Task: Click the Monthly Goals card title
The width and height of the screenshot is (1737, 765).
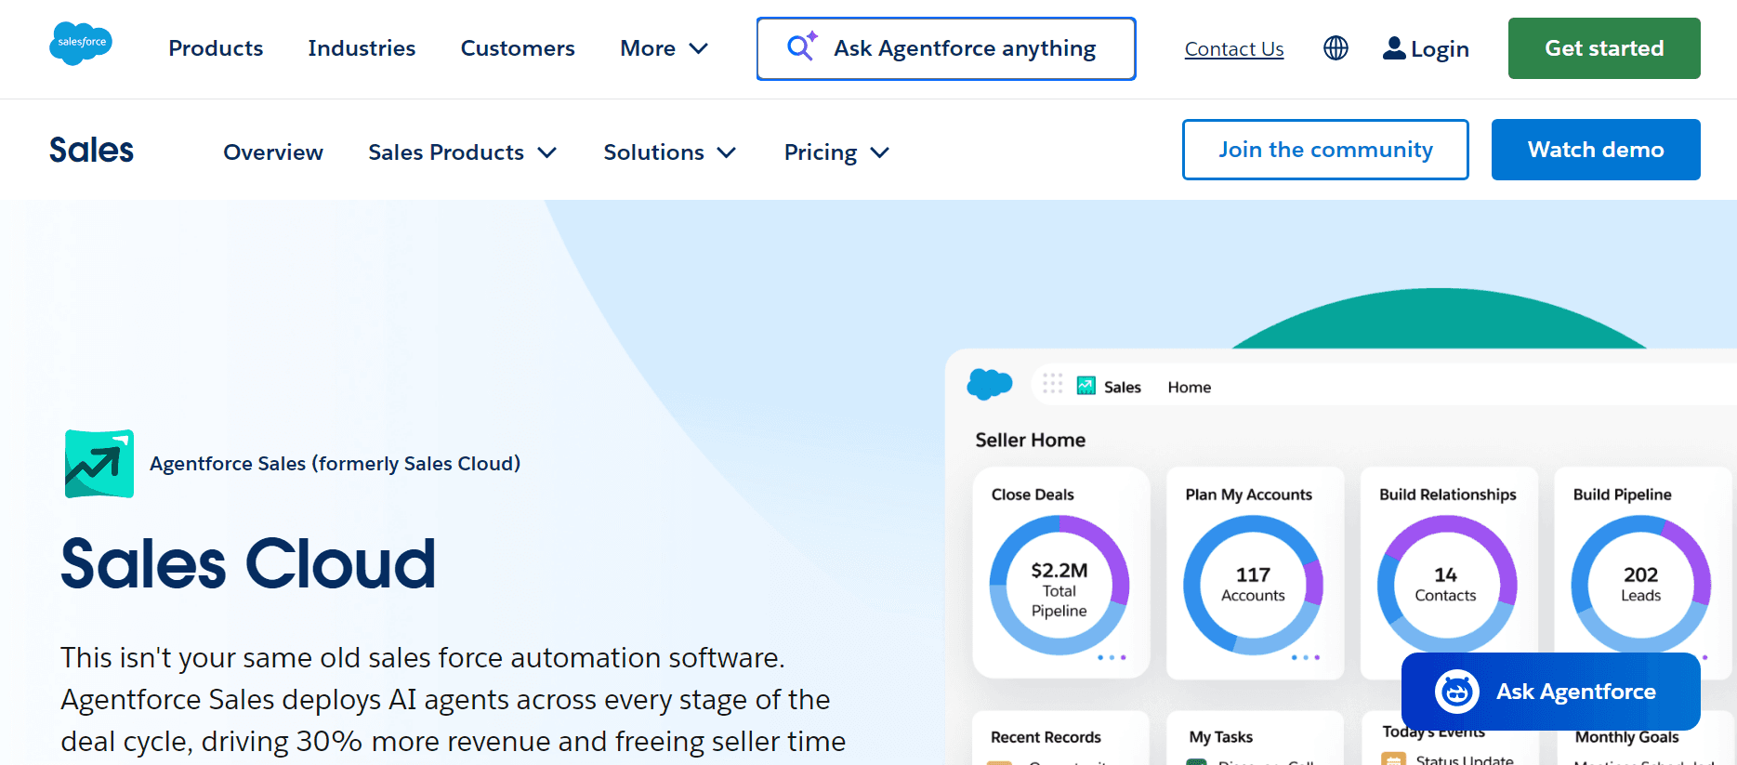Action: tap(1626, 737)
